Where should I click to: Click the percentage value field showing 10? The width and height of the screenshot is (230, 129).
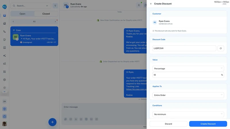188,75
